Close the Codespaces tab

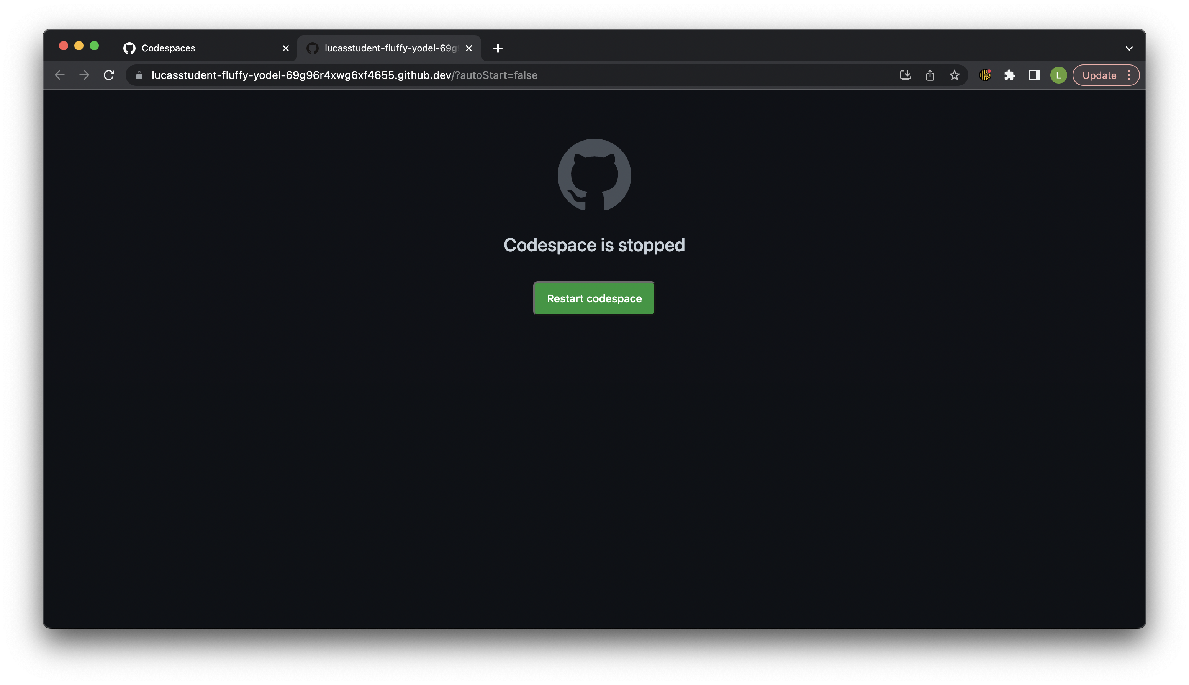click(285, 48)
